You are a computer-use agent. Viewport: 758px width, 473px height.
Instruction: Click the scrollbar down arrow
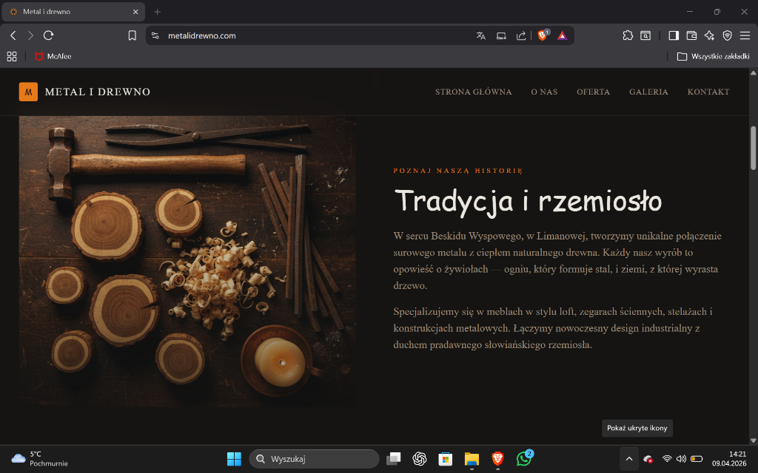coord(753,440)
